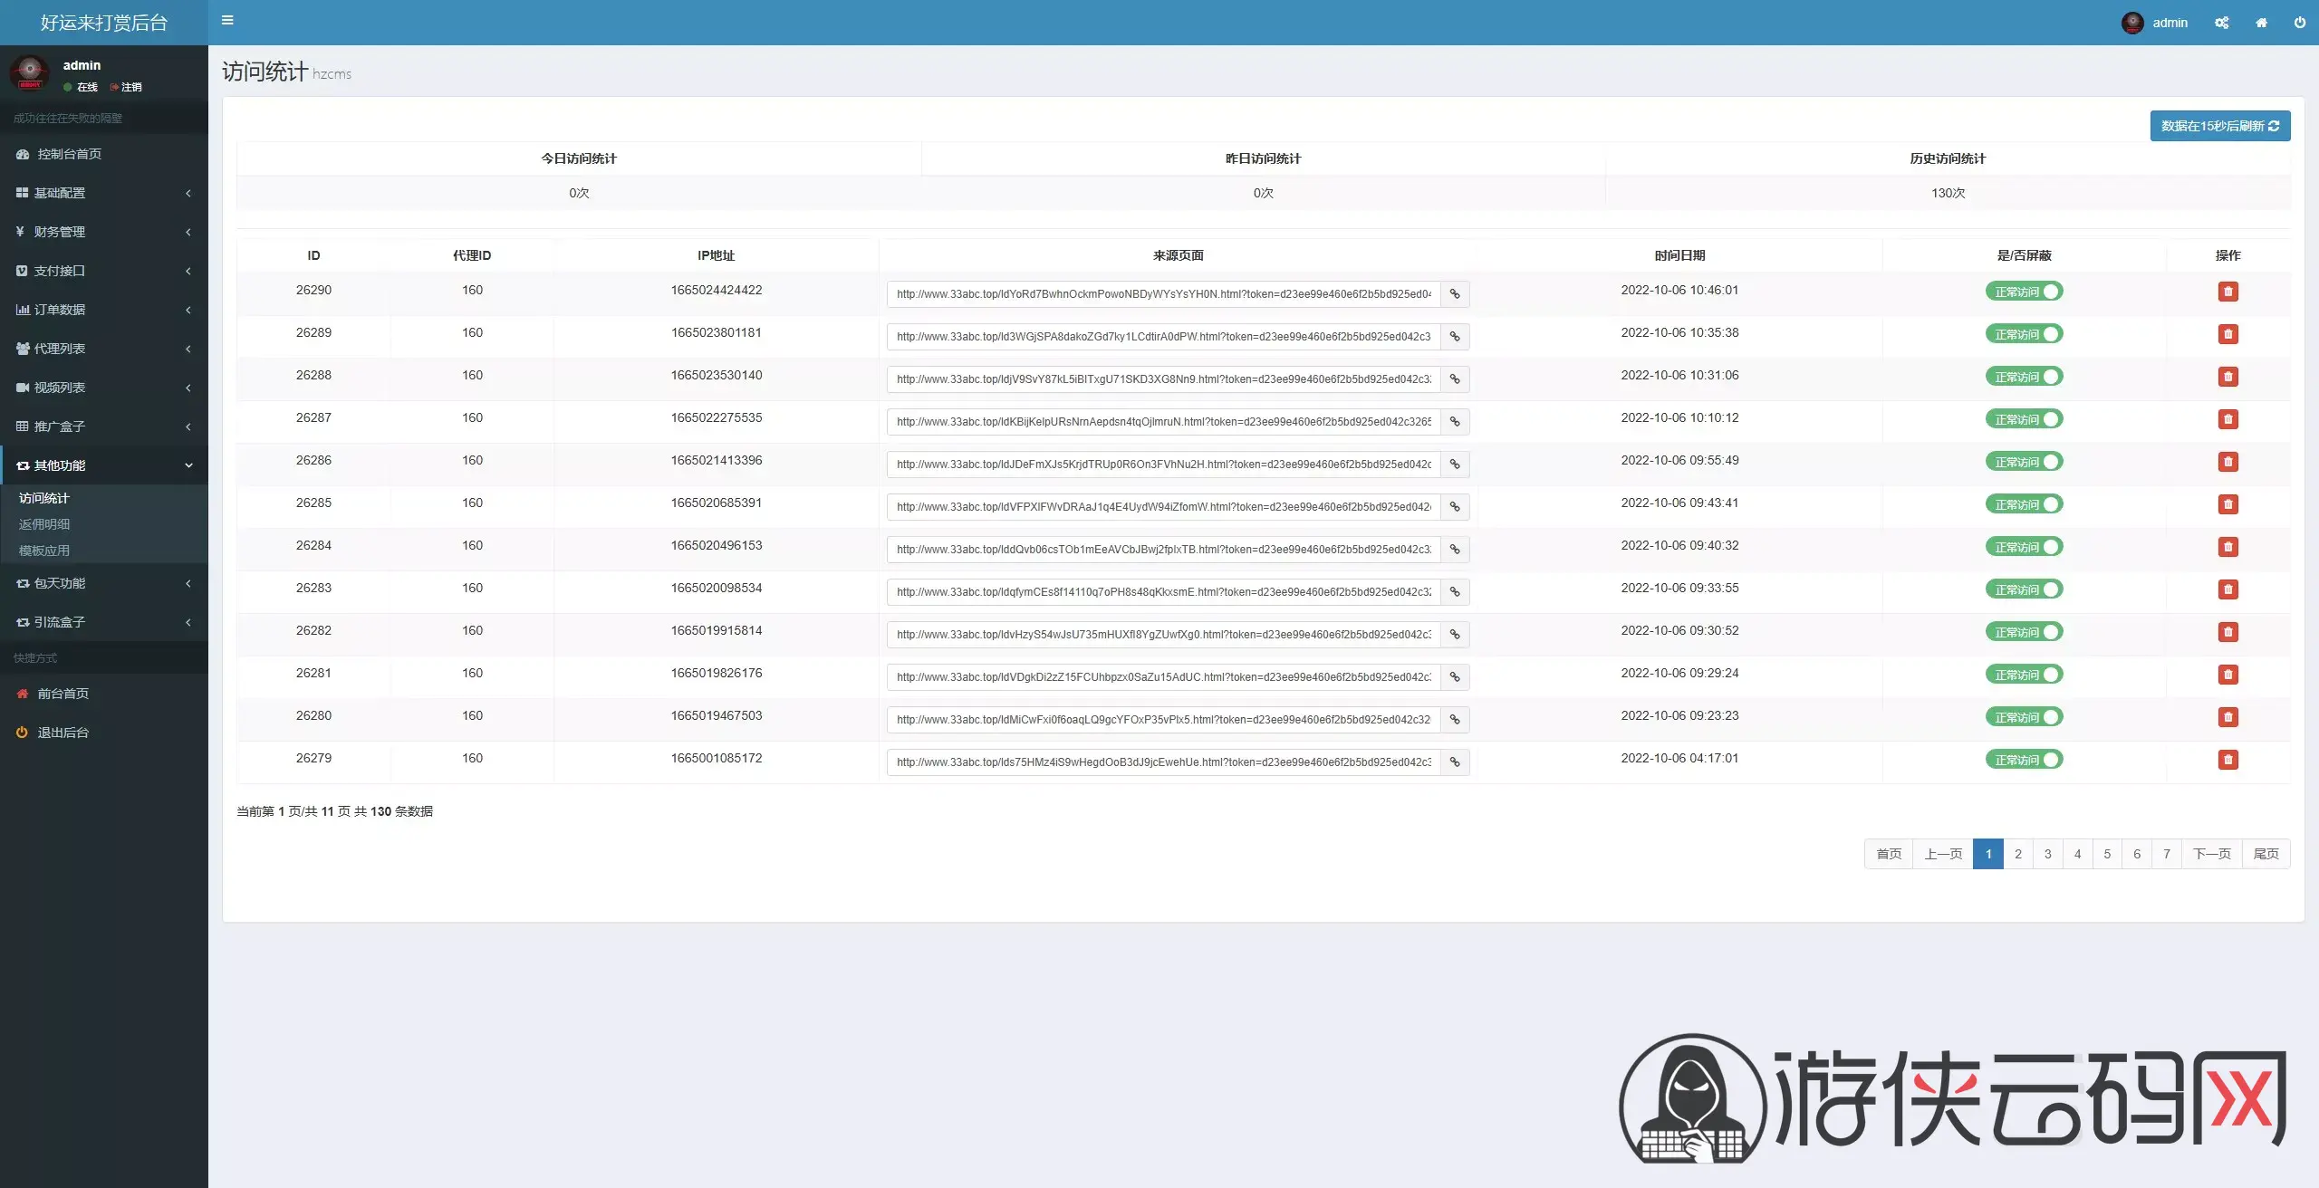Delete record 26290 with red trash icon
This screenshot has height=1188, width=2319.
pos(2228,292)
